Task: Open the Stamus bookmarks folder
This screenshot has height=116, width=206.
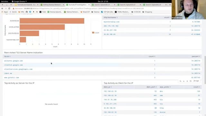Action: click(x=95, y=12)
